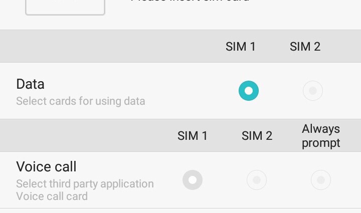
Task: Select SIM 2 radio button for Data
Action: tap(313, 91)
